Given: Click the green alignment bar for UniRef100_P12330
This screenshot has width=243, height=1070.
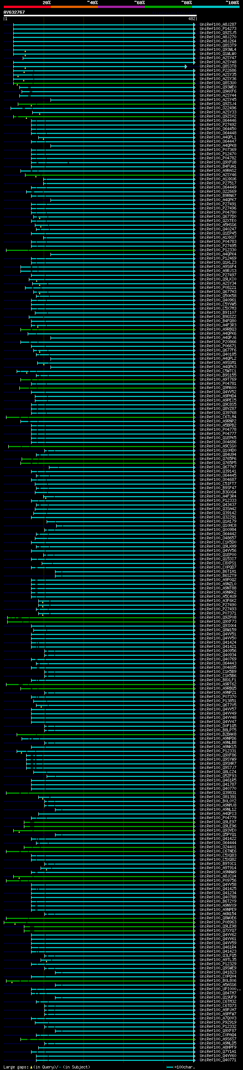Looking at the screenshot, I should coord(101,250).
